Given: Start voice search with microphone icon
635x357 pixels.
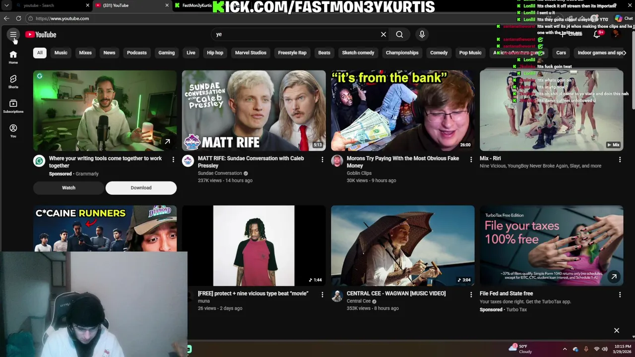Looking at the screenshot, I should coord(422,34).
